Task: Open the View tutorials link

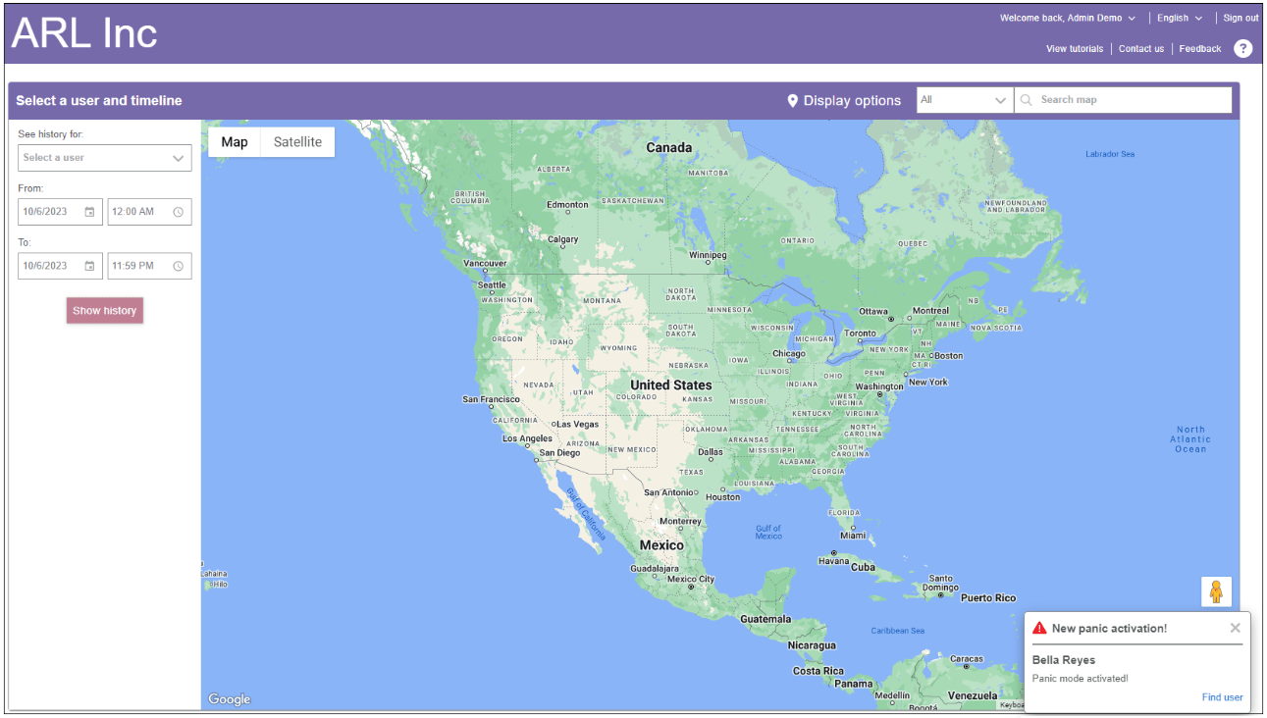Action: pos(1074,48)
